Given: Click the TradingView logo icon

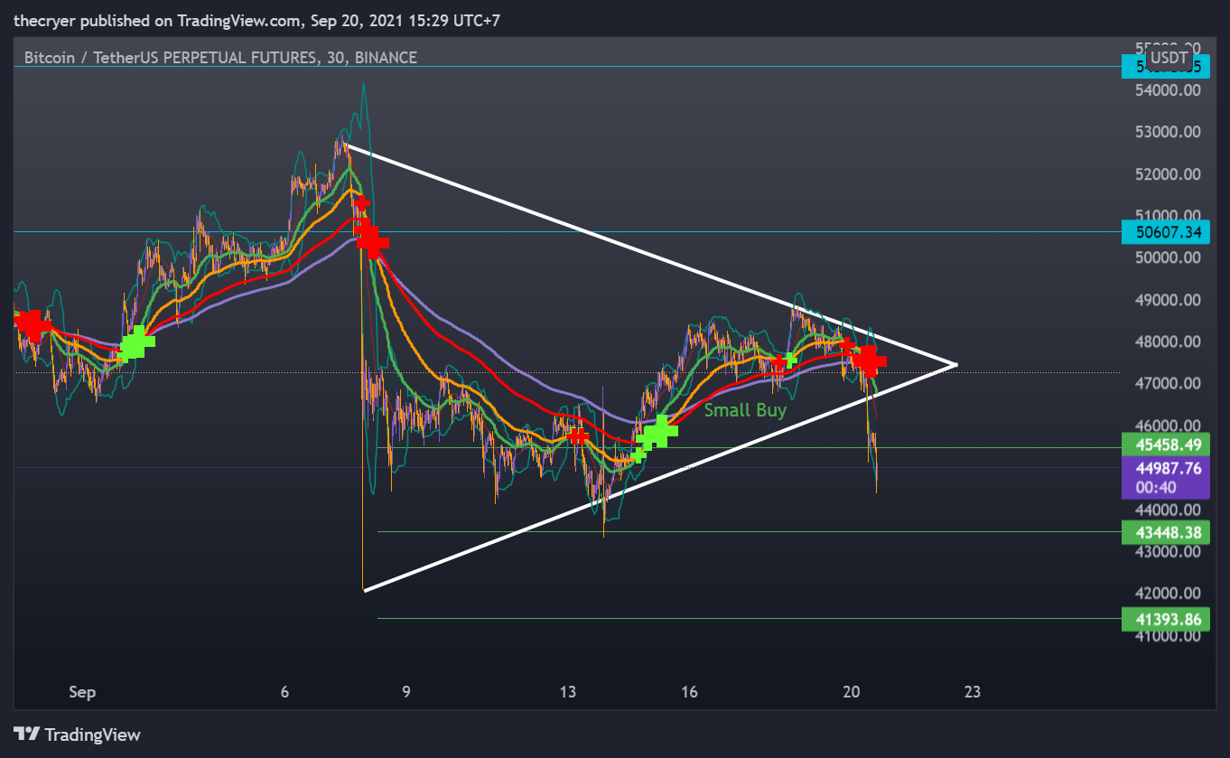Looking at the screenshot, I should point(26,735).
